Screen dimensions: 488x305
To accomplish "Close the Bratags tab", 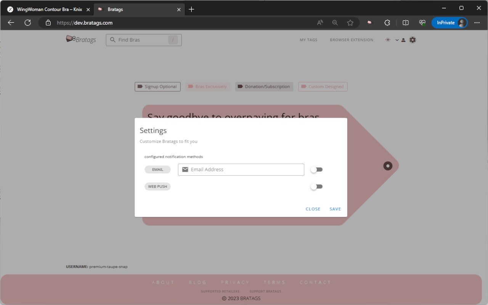I will pos(179,10).
